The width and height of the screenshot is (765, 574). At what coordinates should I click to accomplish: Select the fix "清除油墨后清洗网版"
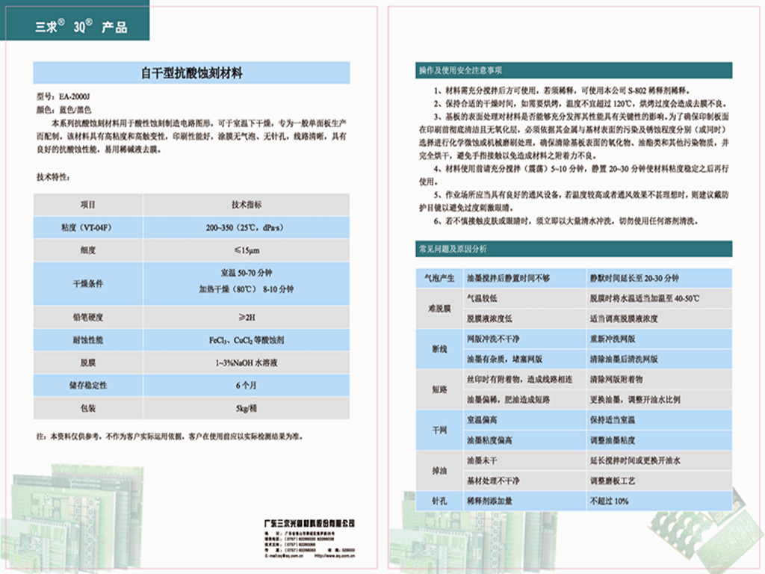pos(624,359)
